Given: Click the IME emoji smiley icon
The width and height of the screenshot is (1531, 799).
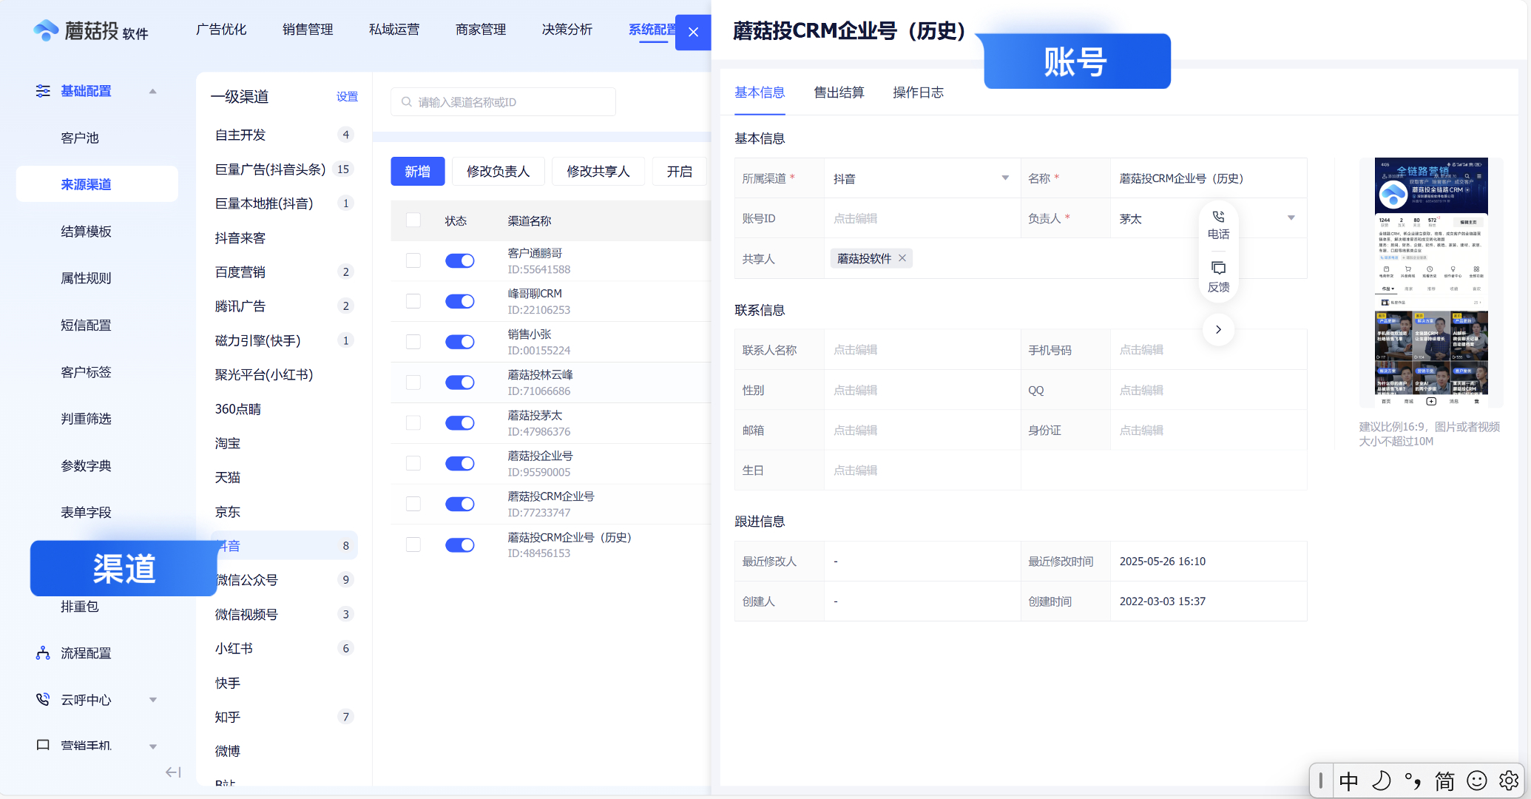Looking at the screenshot, I should click(x=1477, y=781).
